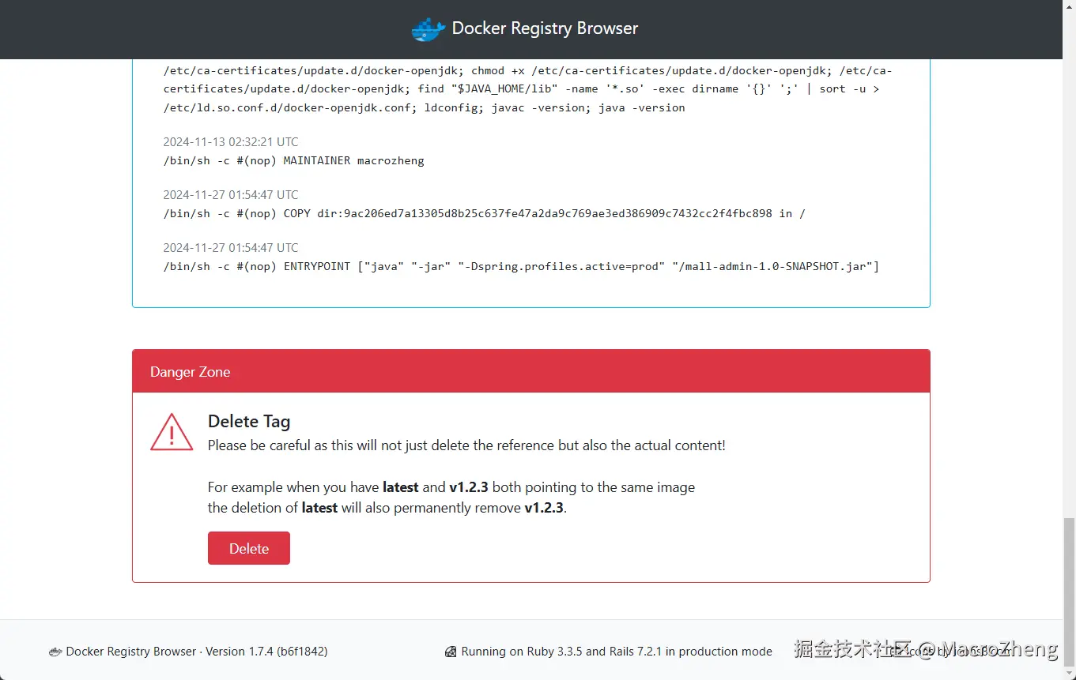Click "Running on Ruby 3.3.5" footer text
Screen dimensions: 1076x680
tap(617, 652)
